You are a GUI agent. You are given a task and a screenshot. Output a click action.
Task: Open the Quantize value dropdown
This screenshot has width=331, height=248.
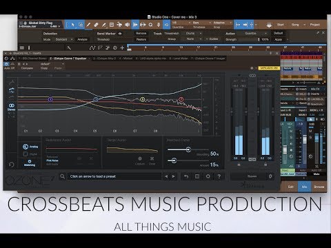click(x=181, y=23)
